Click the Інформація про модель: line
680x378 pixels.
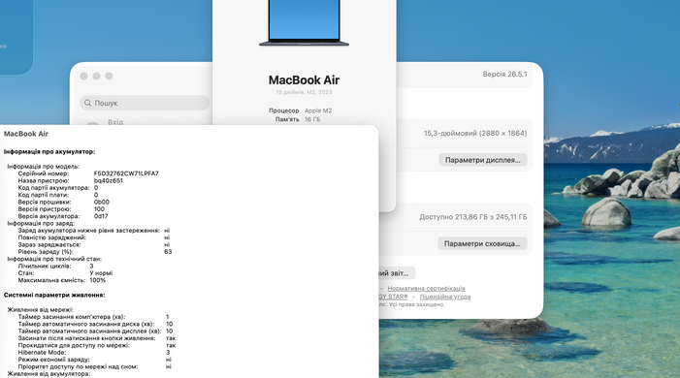[x=44, y=167]
